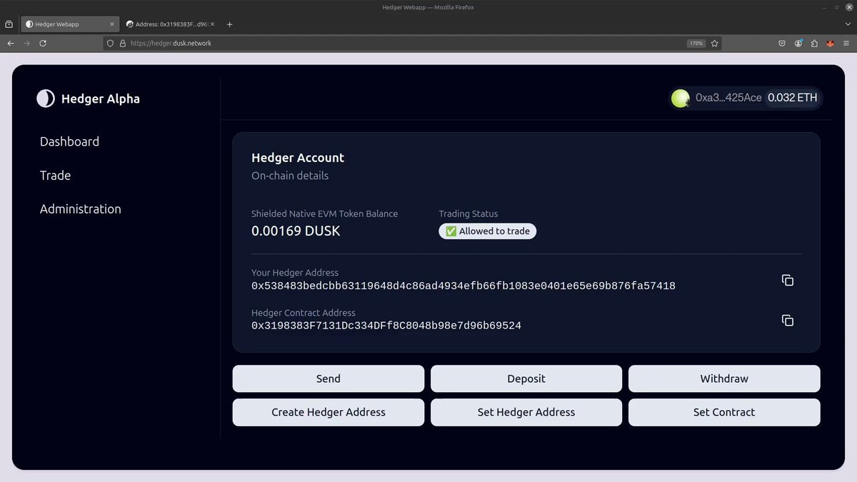The image size is (857, 482).
Task: Open Firefox account icon
Action: coord(798,43)
